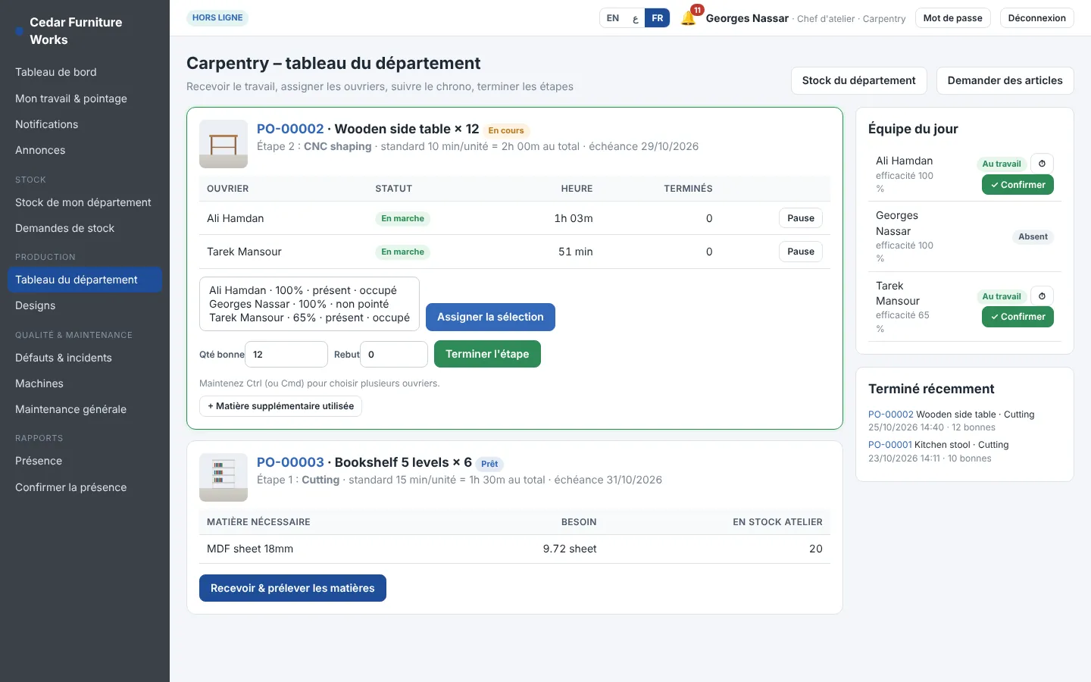Open PO-00002 link in card header
The width and height of the screenshot is (1091, 682).
(290, 129)
